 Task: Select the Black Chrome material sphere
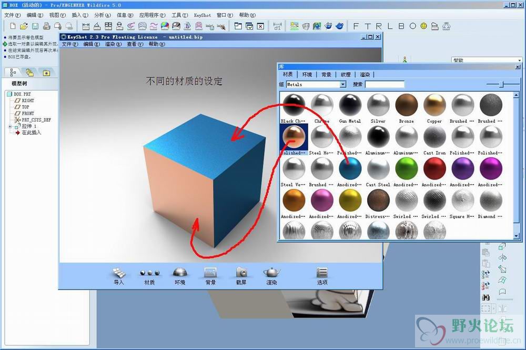[294, 105]
